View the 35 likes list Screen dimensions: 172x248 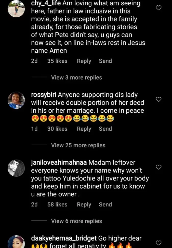57,61
